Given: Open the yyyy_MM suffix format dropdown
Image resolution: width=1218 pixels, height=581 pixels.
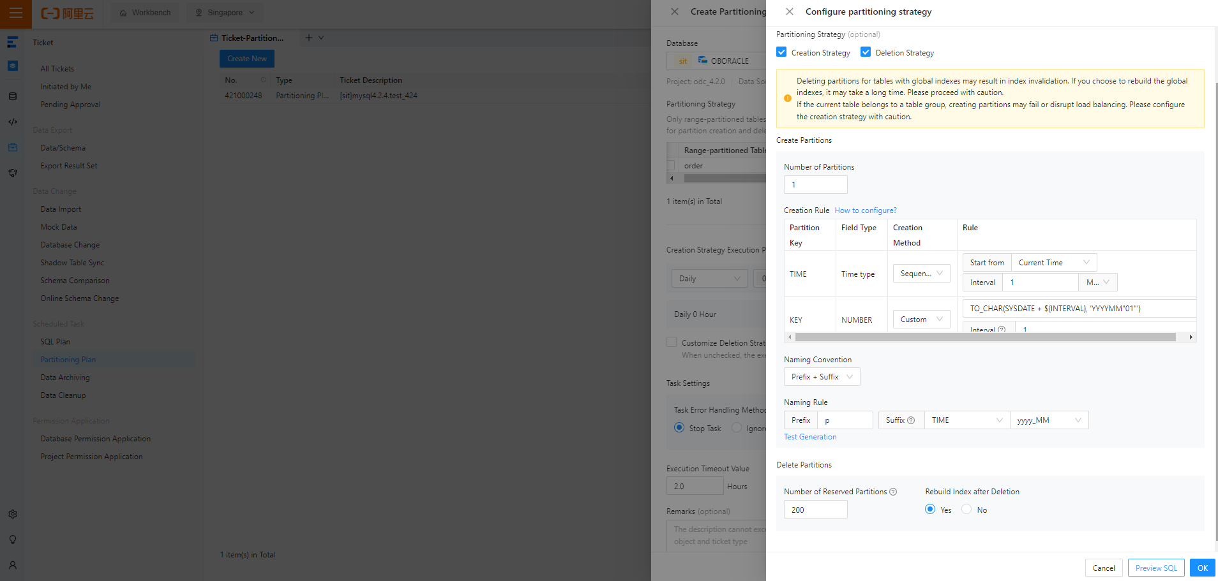Looking at the screenshot, I should pos(1049,420).
